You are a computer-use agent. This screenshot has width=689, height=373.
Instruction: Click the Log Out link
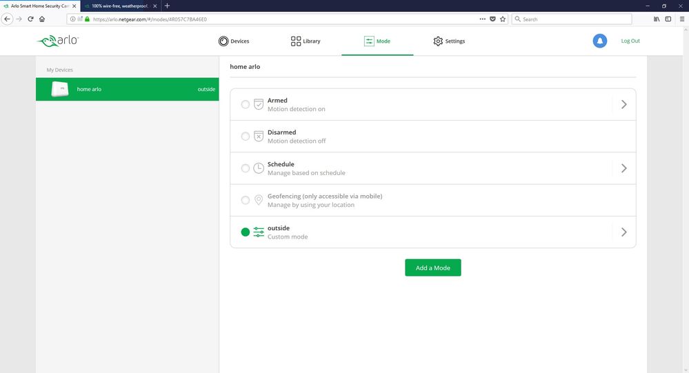630,41
